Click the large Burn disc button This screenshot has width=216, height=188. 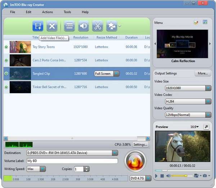135,162
